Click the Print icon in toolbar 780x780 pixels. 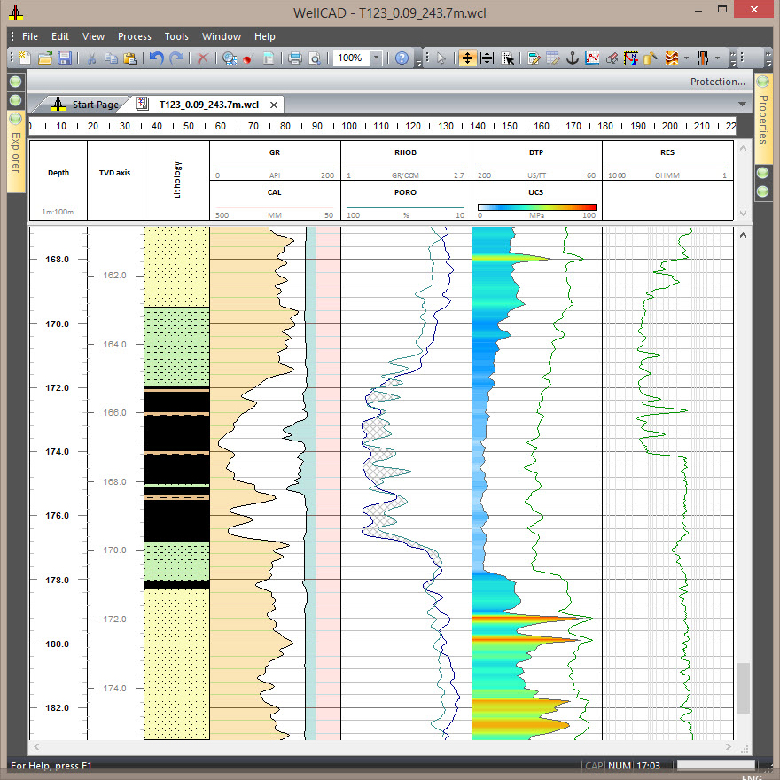293,58
